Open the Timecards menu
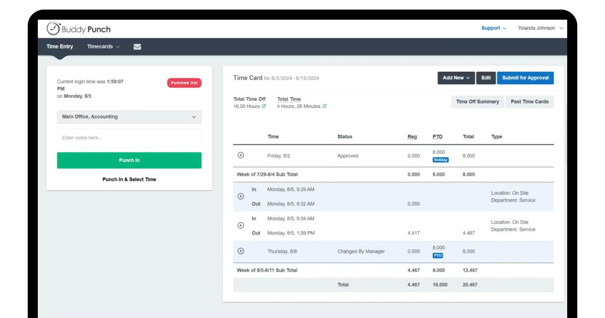The width and height of the screenshot is (605, 318). 103,46
